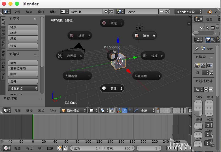Open the render layers properties tab
The image size is (221, 152).
[x=213, y=40]
